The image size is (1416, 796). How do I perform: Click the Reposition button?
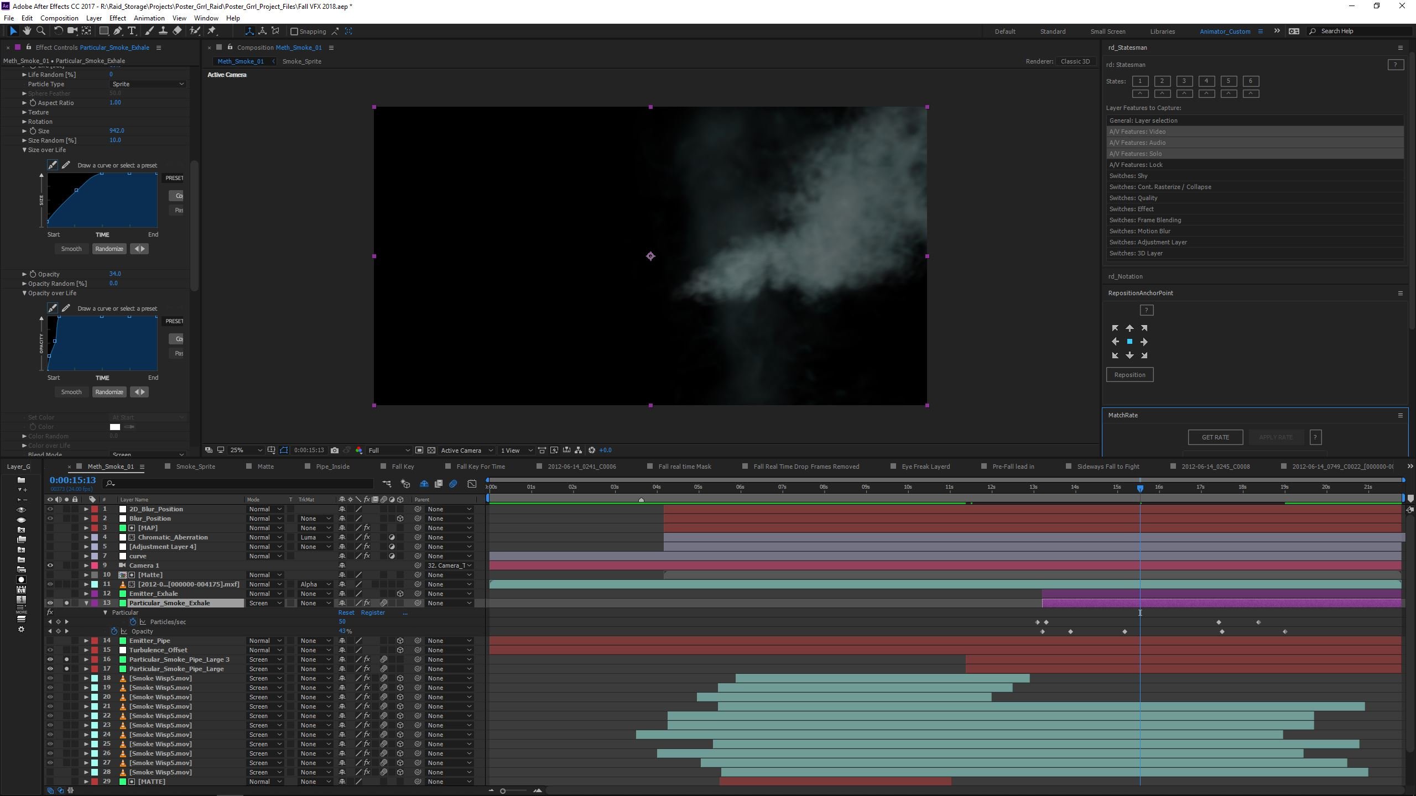(1129, 375)
